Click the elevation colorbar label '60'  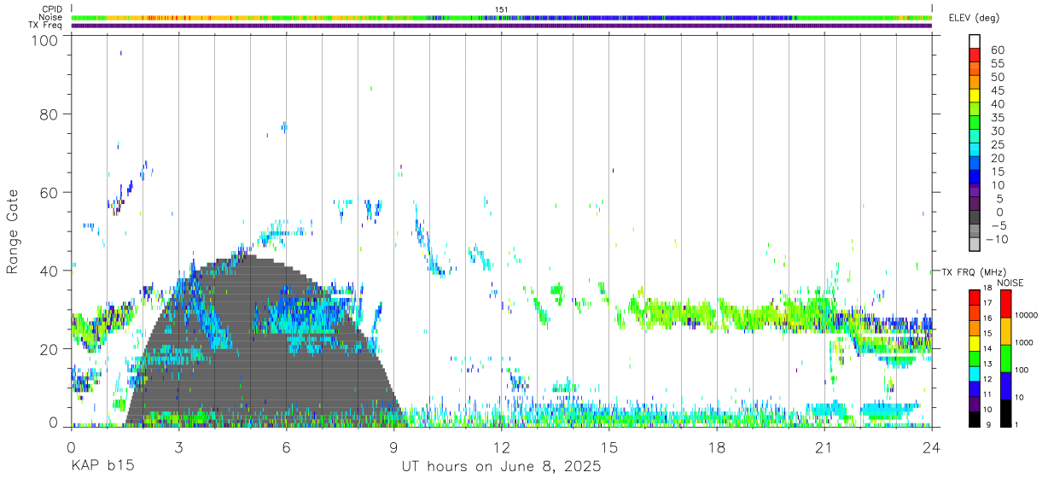coord(998,50)
